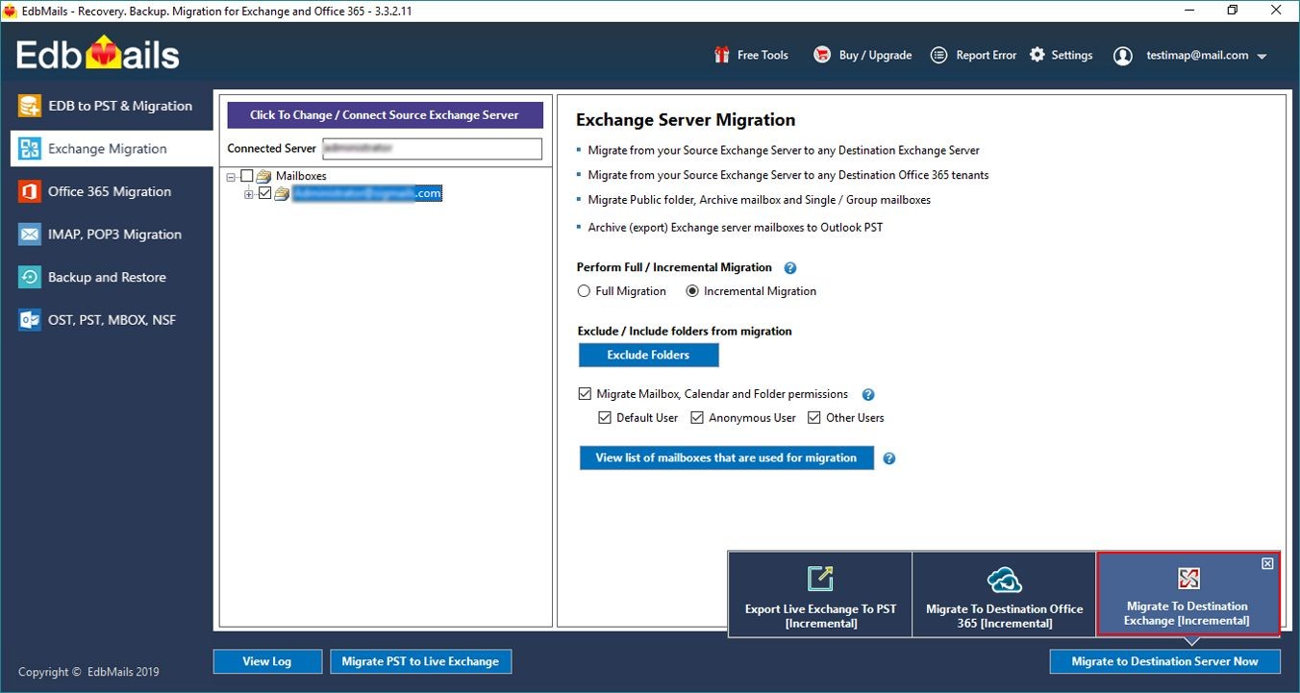Viewport: 1300px width, 693px height.
Task: Collapse the Mailboxes tree node
Action: pyautogui.click(x=231, y=177)
